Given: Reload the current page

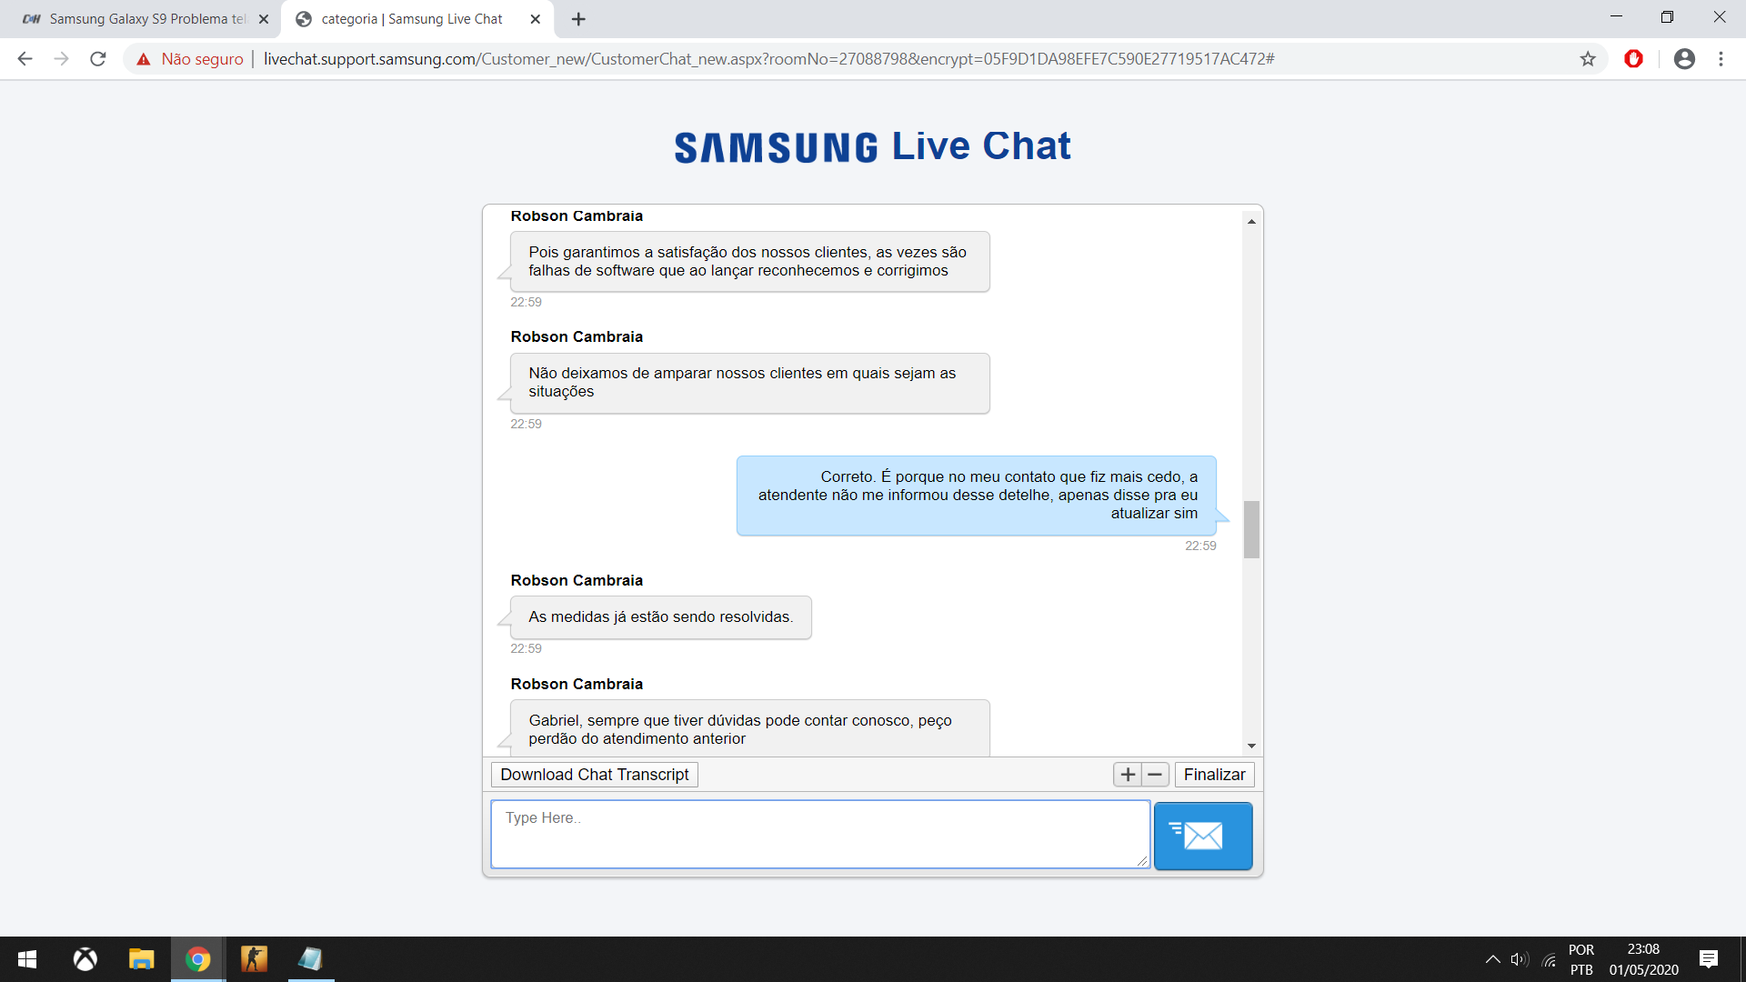Looking at the screenshot, I should point(98,59).
